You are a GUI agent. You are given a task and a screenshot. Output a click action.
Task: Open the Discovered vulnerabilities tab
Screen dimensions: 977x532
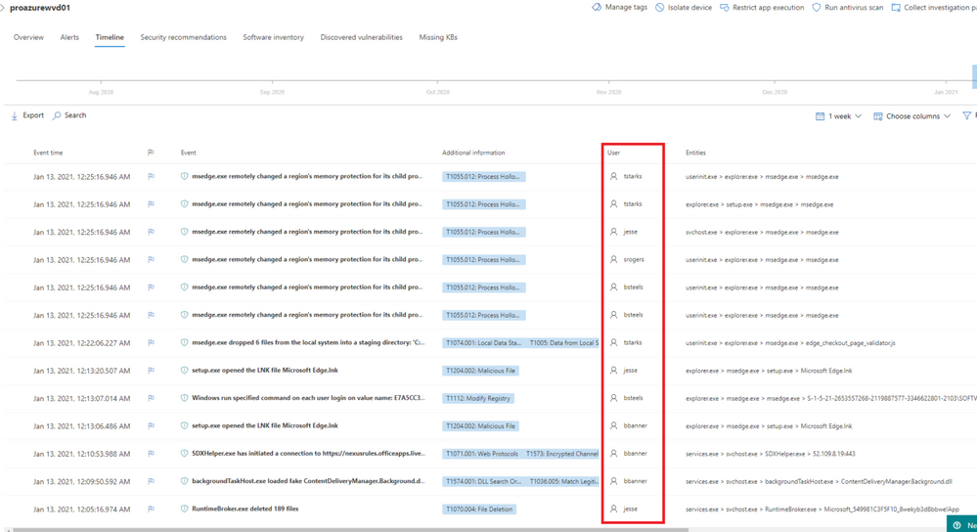coord(362,37)
